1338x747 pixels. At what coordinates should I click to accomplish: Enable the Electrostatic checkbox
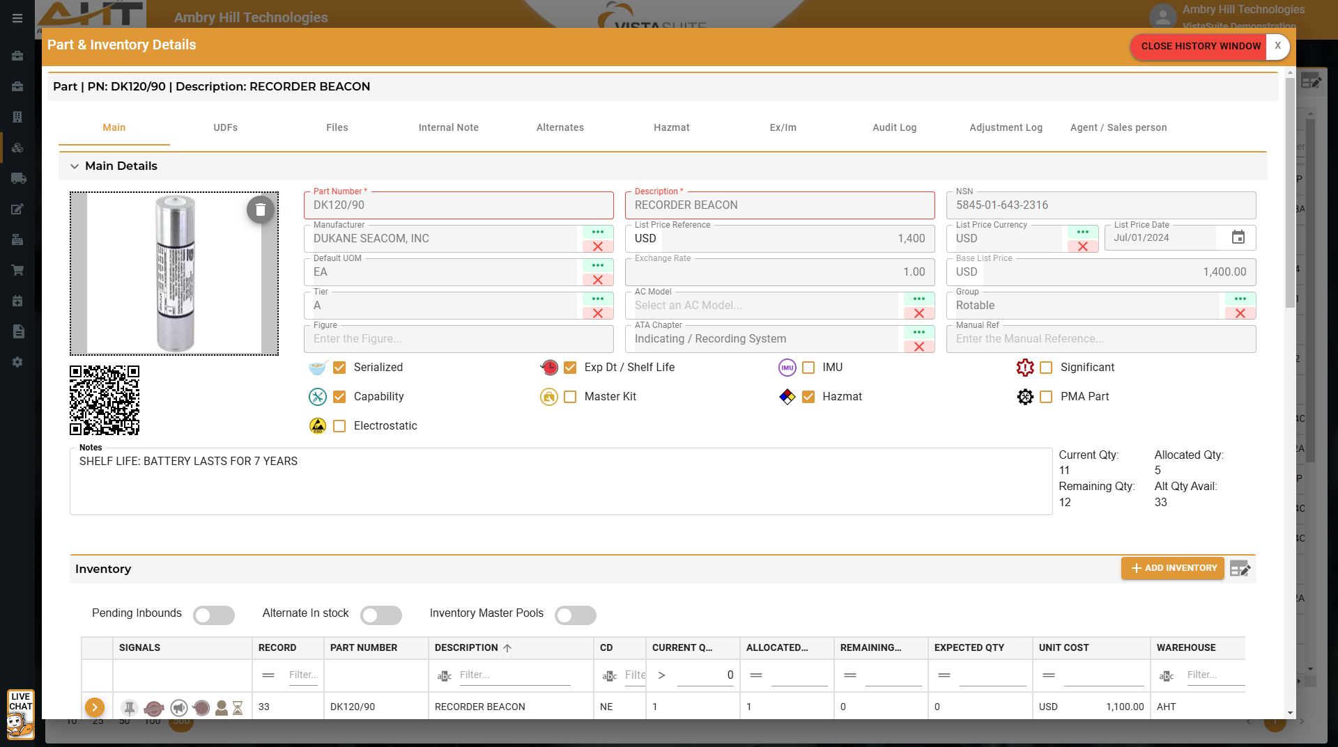click(339, 426)
